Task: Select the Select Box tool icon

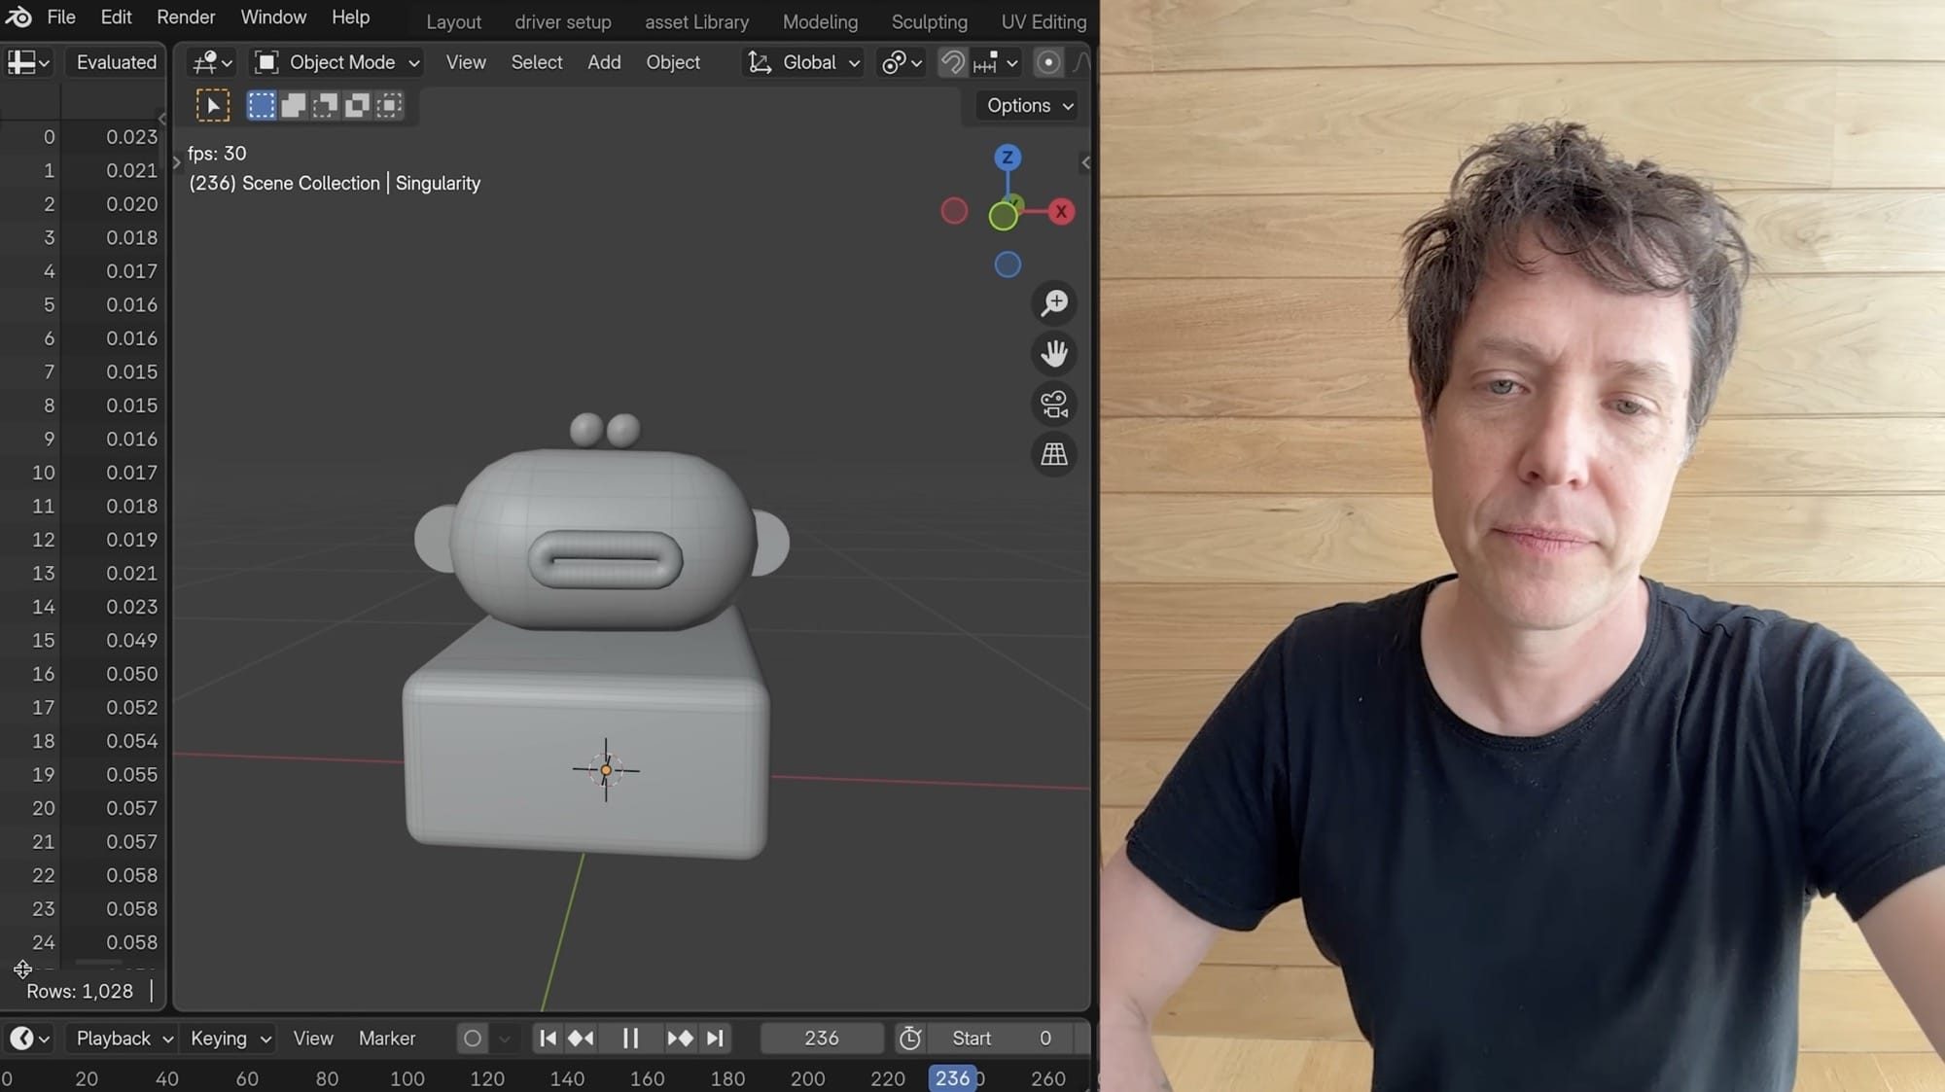Action: [x=213, y=105]
